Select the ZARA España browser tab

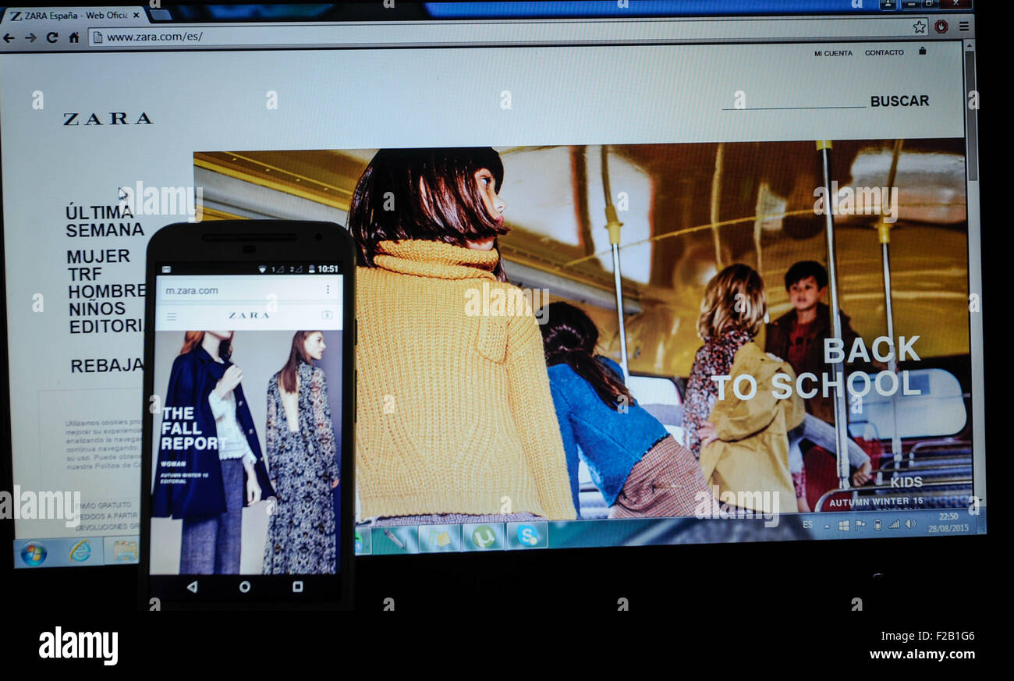[x=75, y=16]
